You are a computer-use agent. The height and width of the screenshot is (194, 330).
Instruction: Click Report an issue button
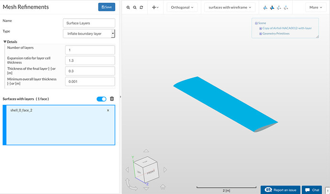pos(280,190)
